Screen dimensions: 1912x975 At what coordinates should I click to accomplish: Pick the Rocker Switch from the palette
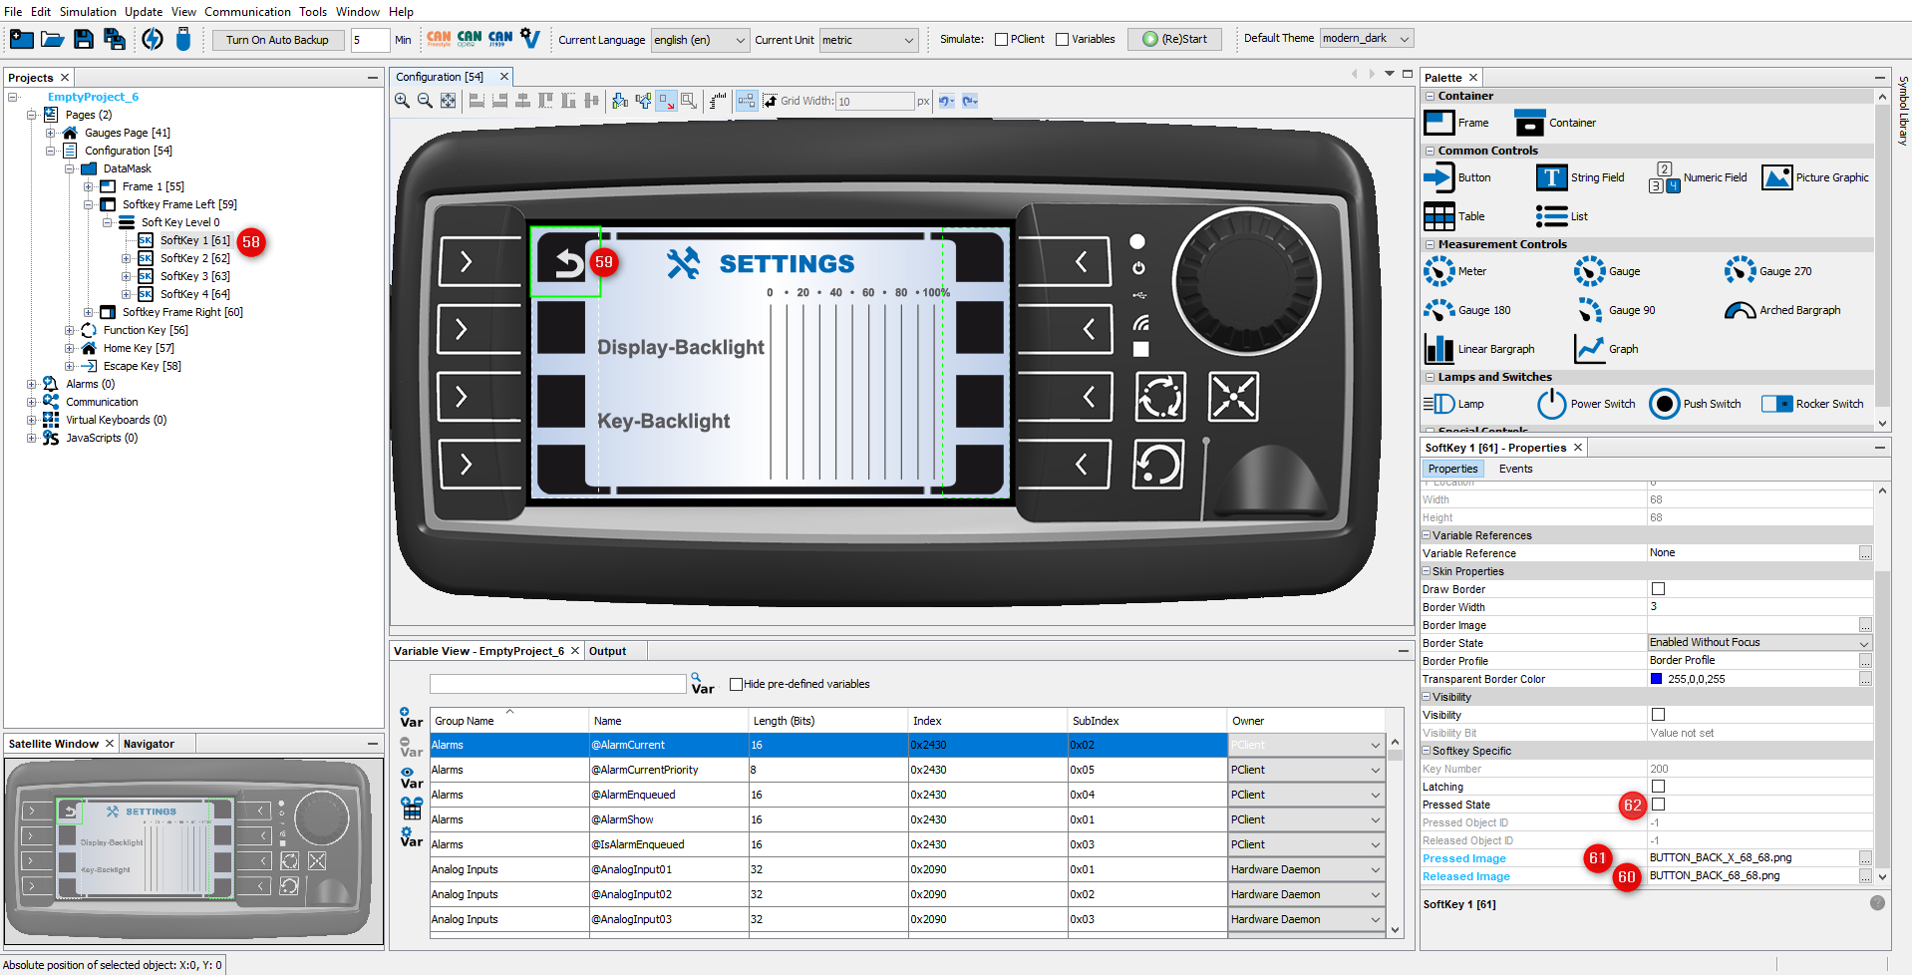coord(1776,404)
